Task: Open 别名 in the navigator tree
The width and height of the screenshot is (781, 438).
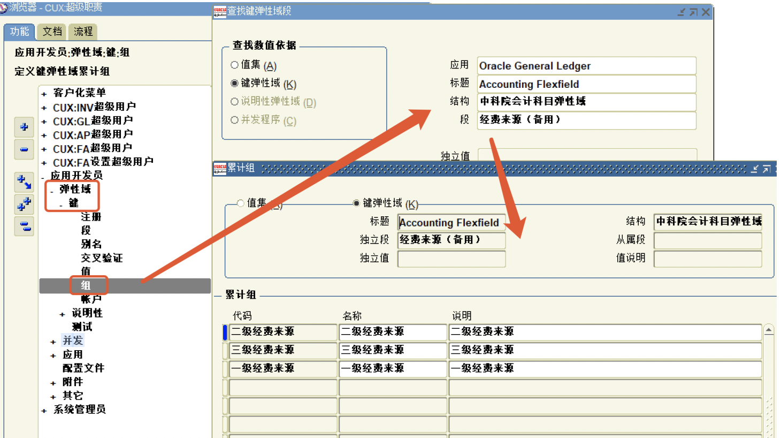Action: pyautogui.click(x=91, y=244)
